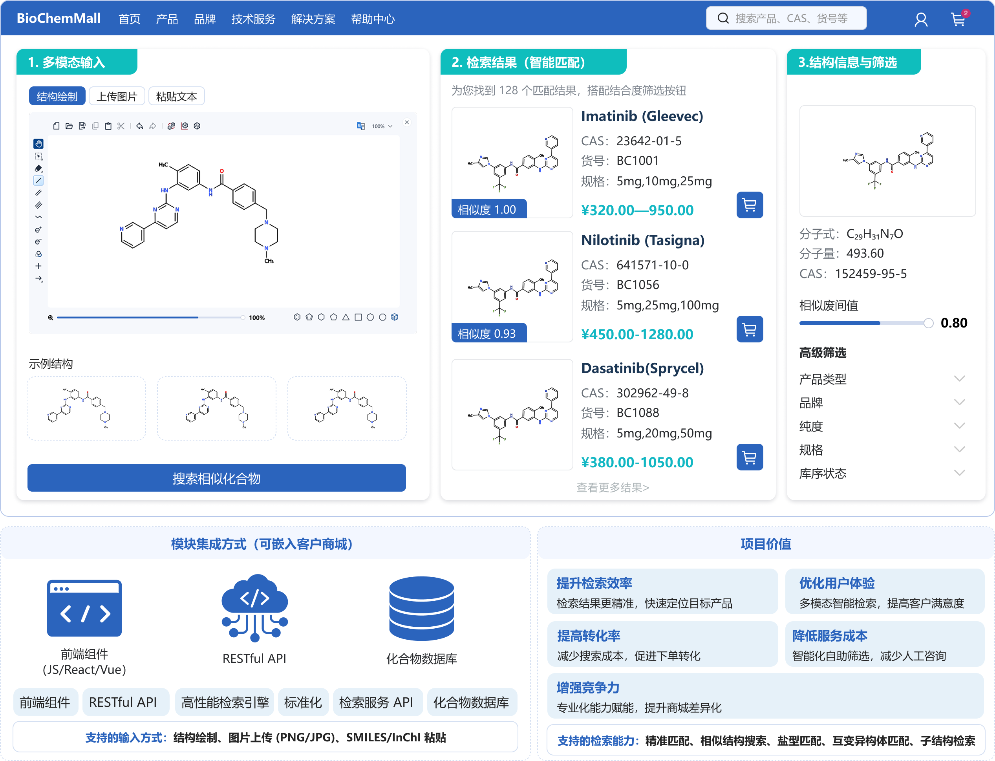Adjust the similarity threshold slider handle
This screenshot has height=761, width=995.
click(x=928, y=323)
